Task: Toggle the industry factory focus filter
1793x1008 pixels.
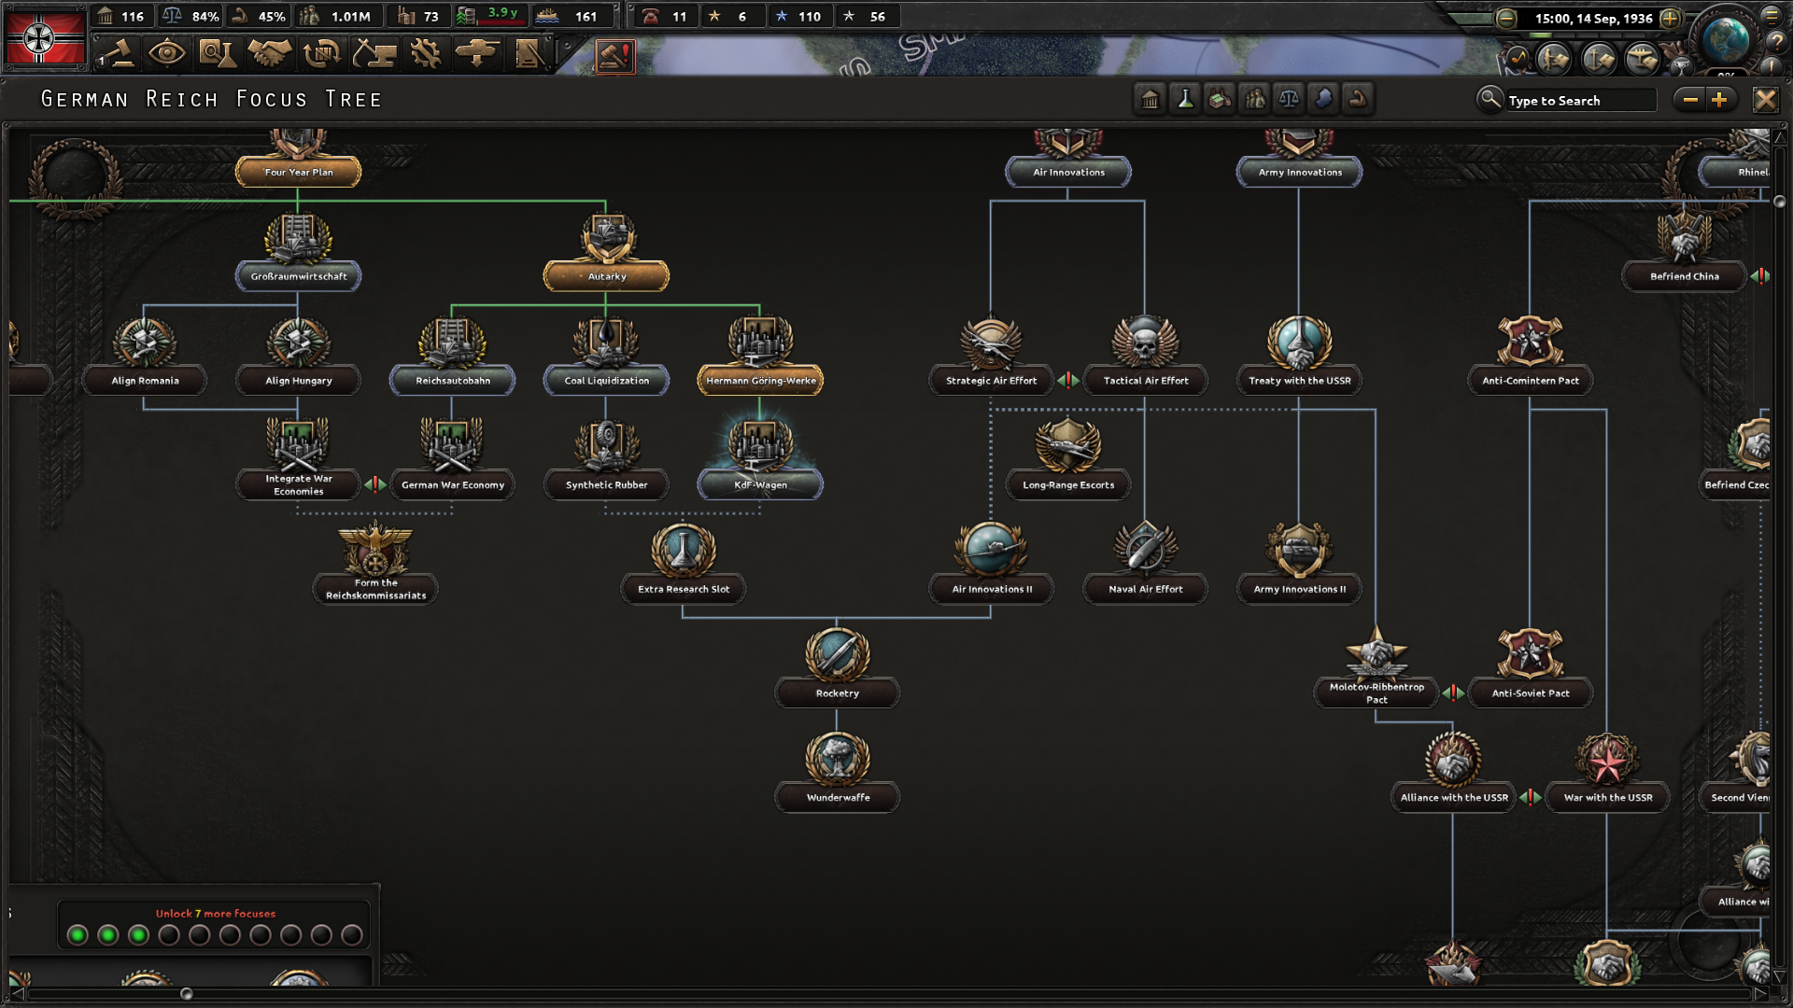Action: [1220, 99]
